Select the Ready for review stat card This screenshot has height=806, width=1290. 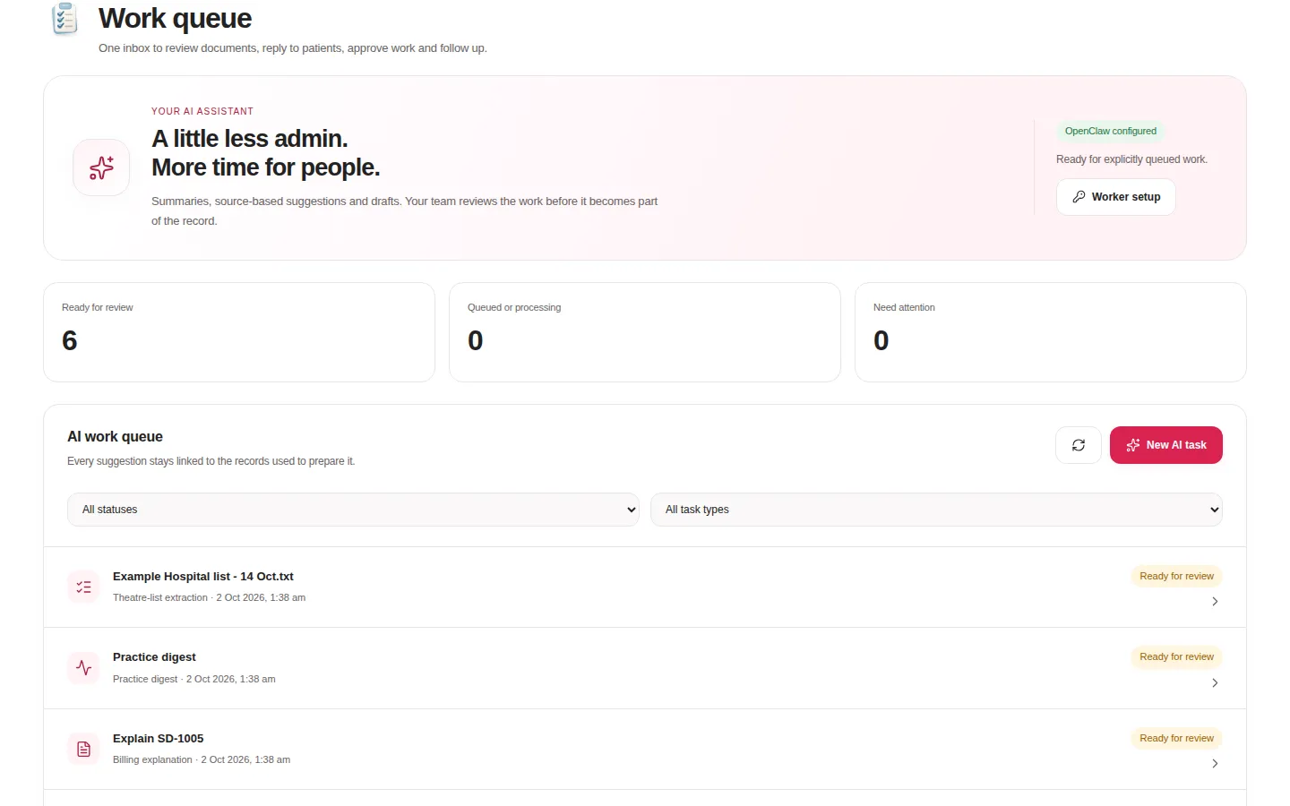point(239,332)
